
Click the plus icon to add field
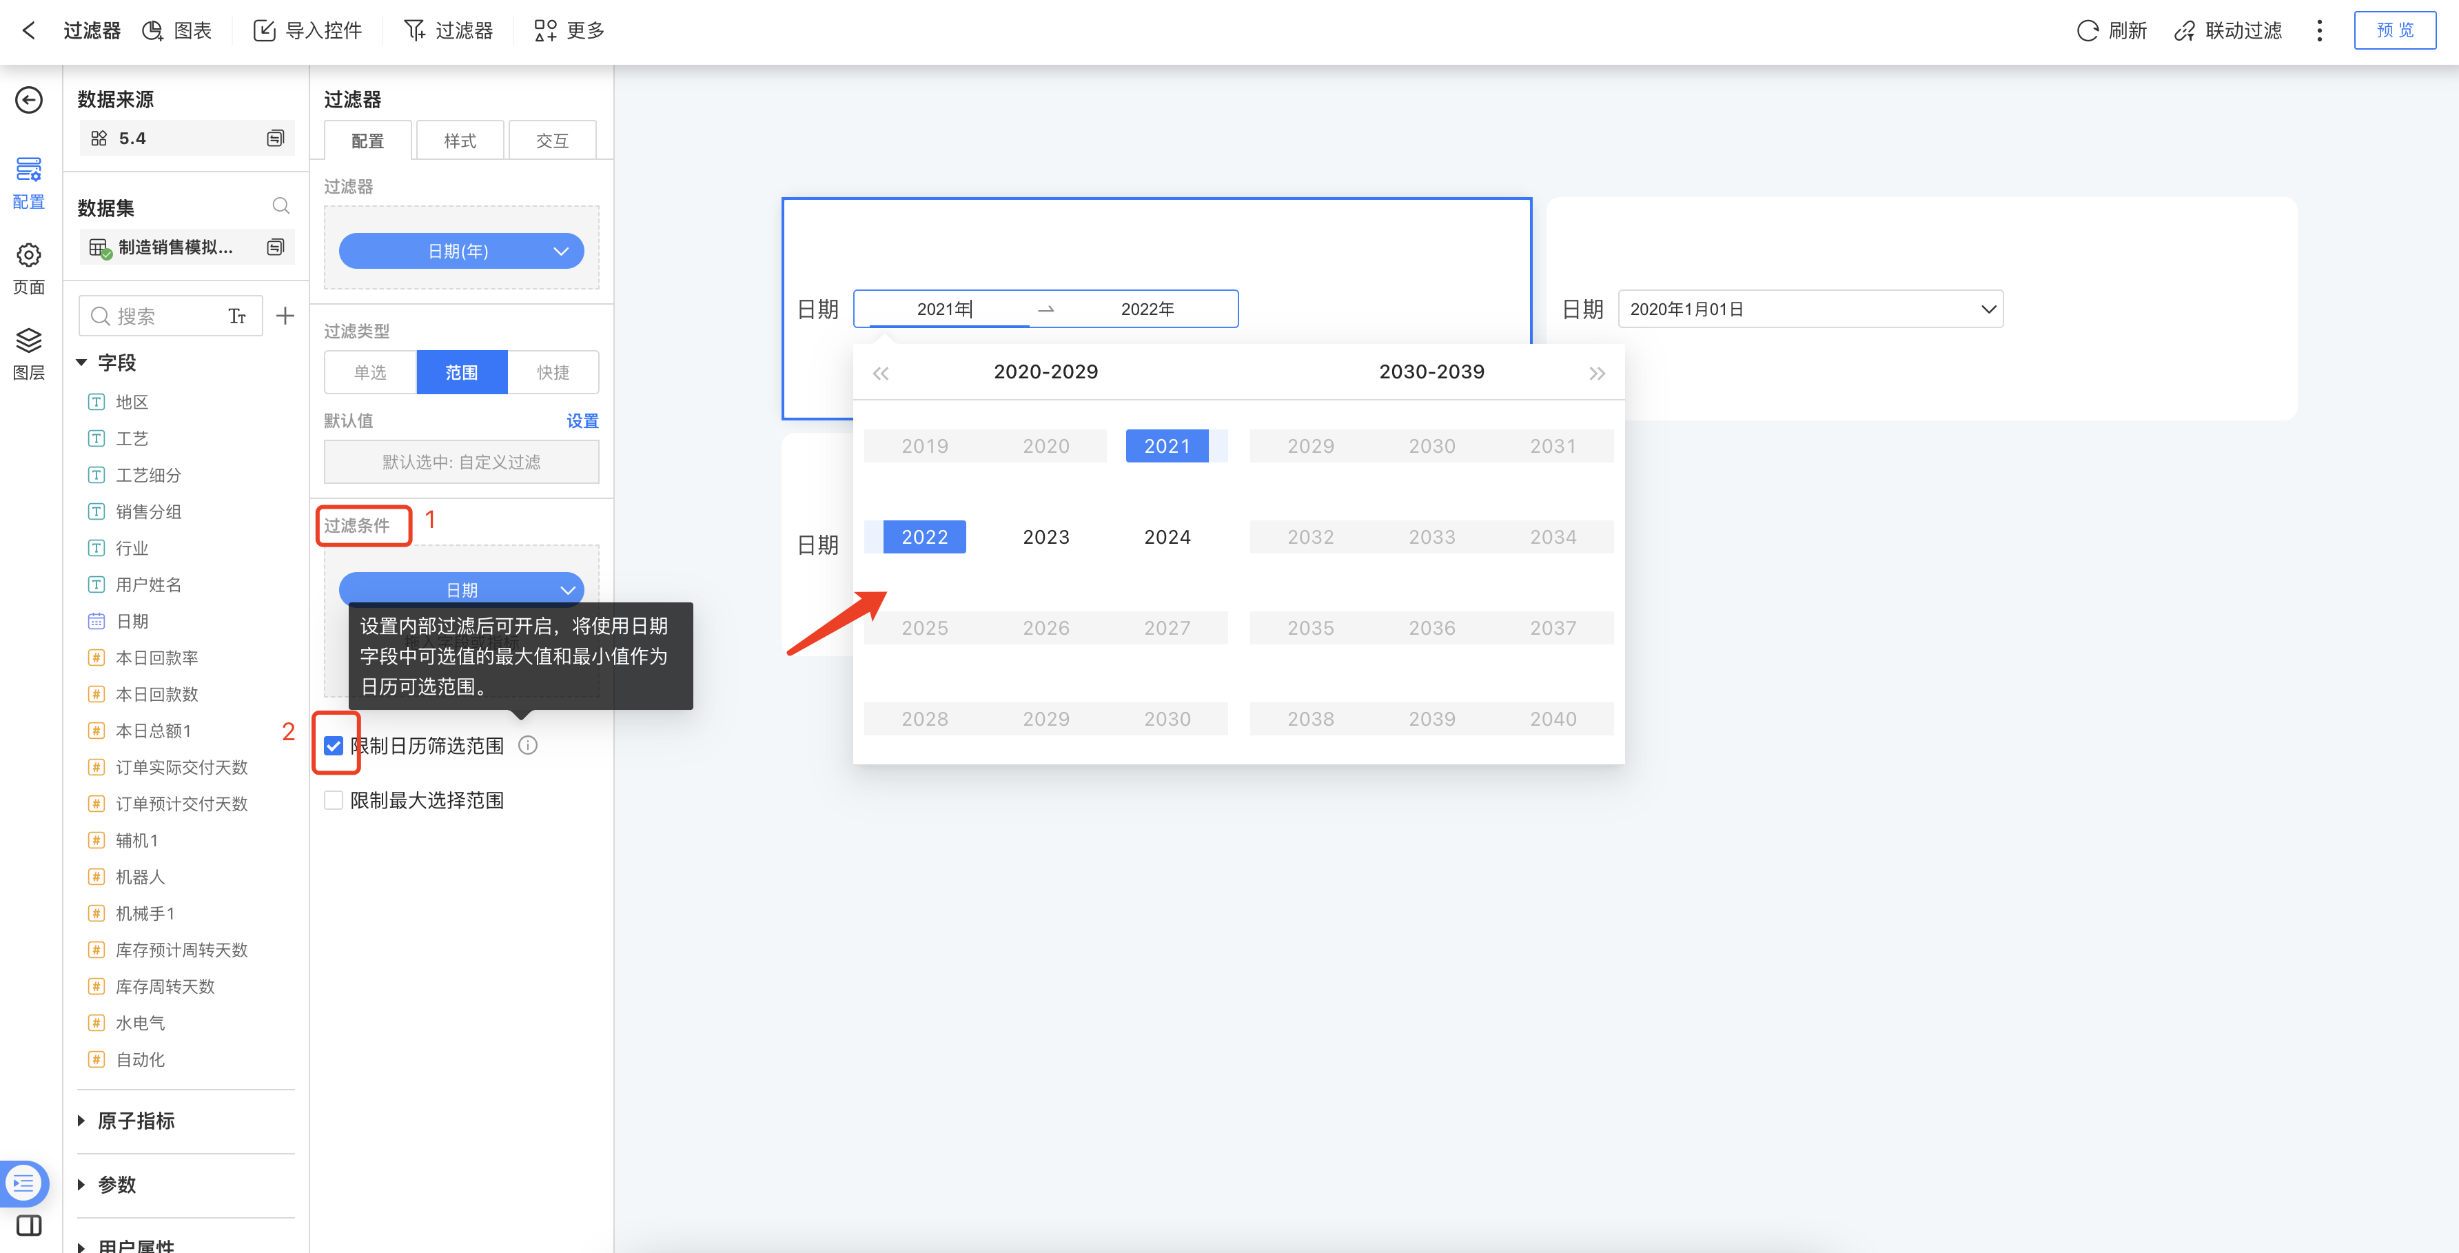pyautogui.click(x=285, y=316)
